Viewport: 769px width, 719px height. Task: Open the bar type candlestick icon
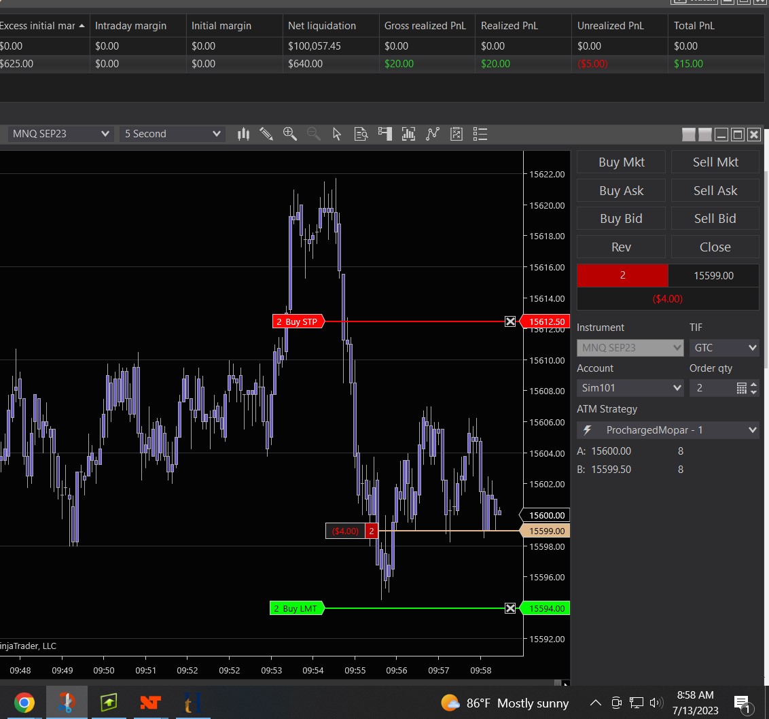click(243, 134)
